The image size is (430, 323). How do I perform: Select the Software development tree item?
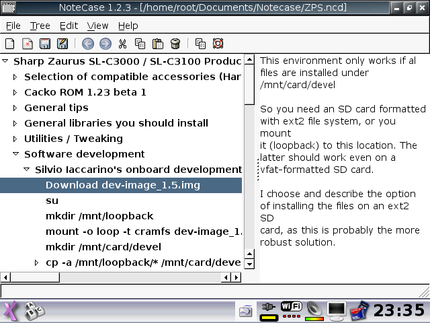pyautogui.click(x=85, y=154)
